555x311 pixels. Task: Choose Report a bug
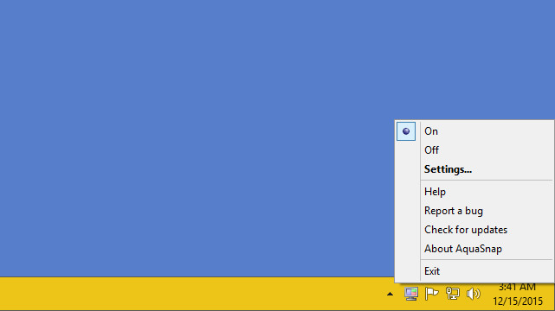474,211
